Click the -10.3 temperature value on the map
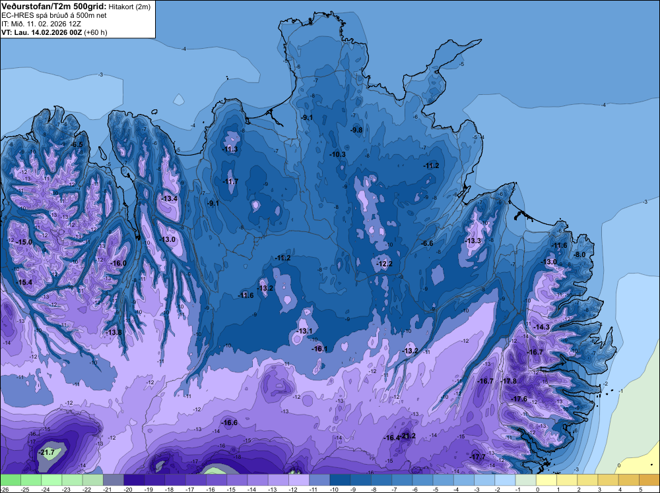The height and width of the screenshot is (493, 660). 337,155
